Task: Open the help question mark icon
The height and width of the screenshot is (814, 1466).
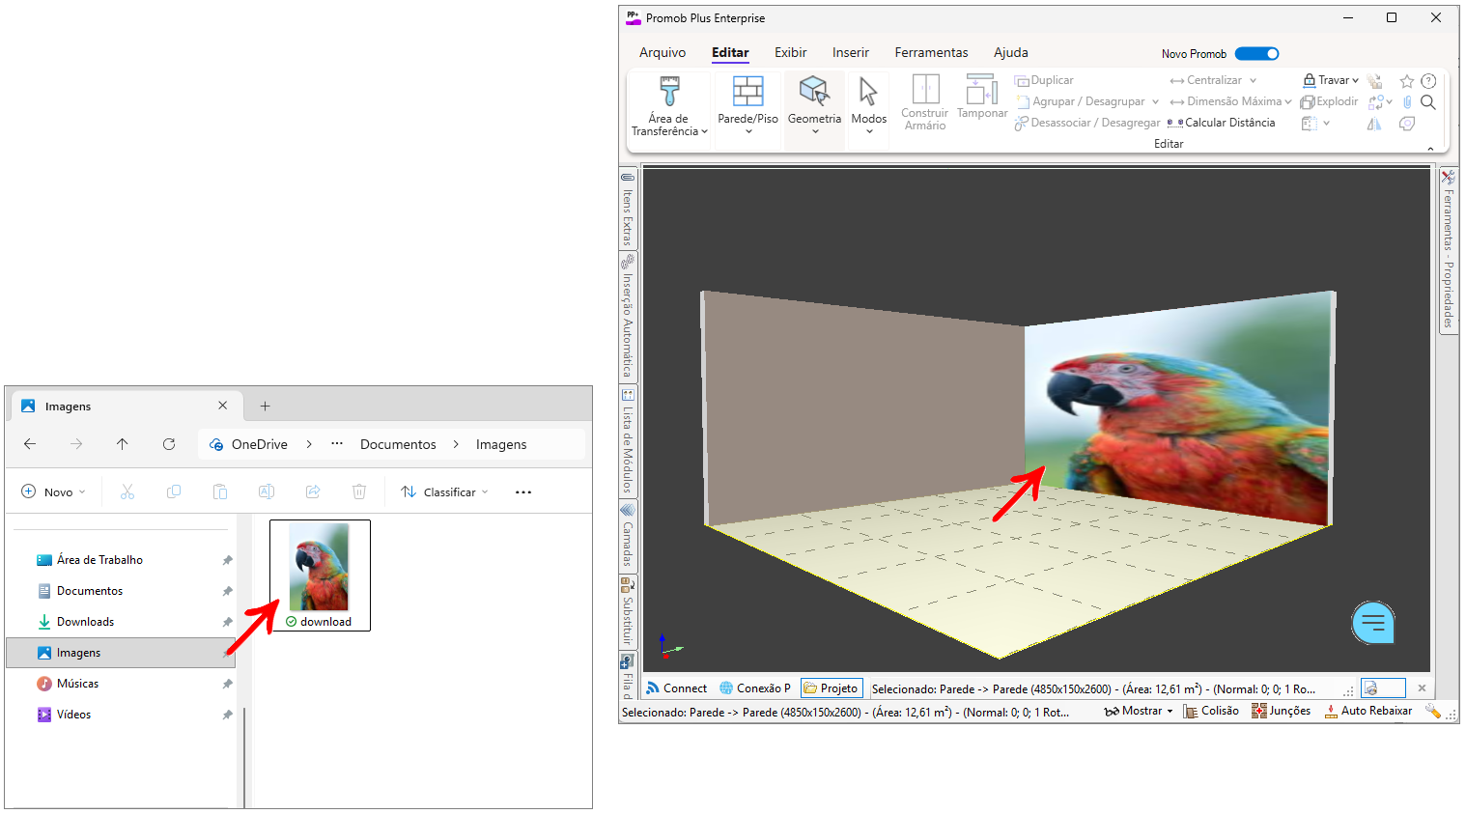Action: point(1428,81)
